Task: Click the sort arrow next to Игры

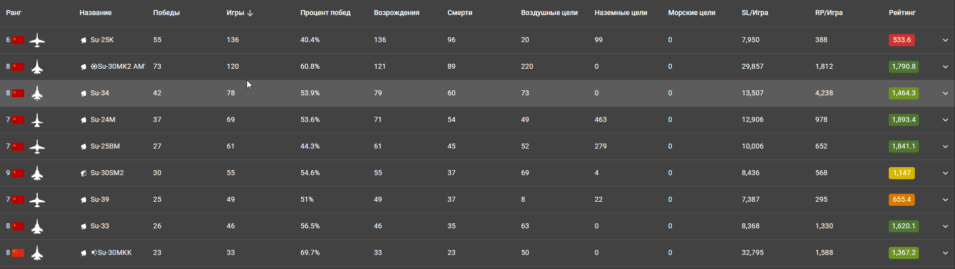Action: click(250, 13)
